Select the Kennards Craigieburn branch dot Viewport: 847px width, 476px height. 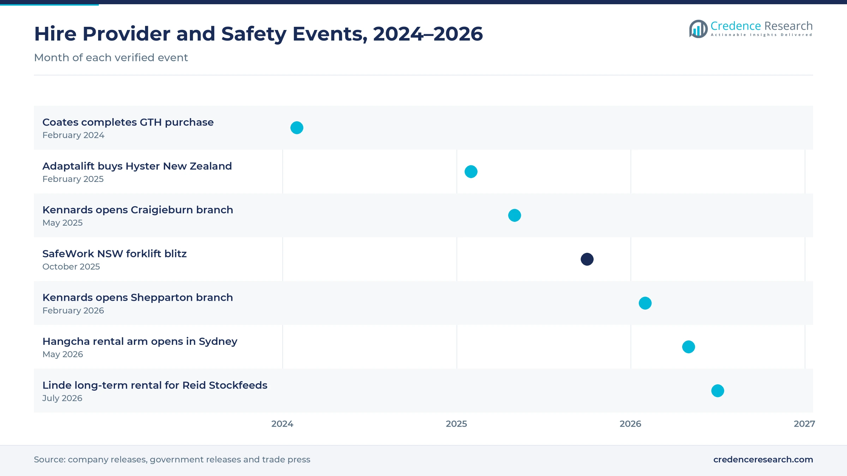[515, 215]
